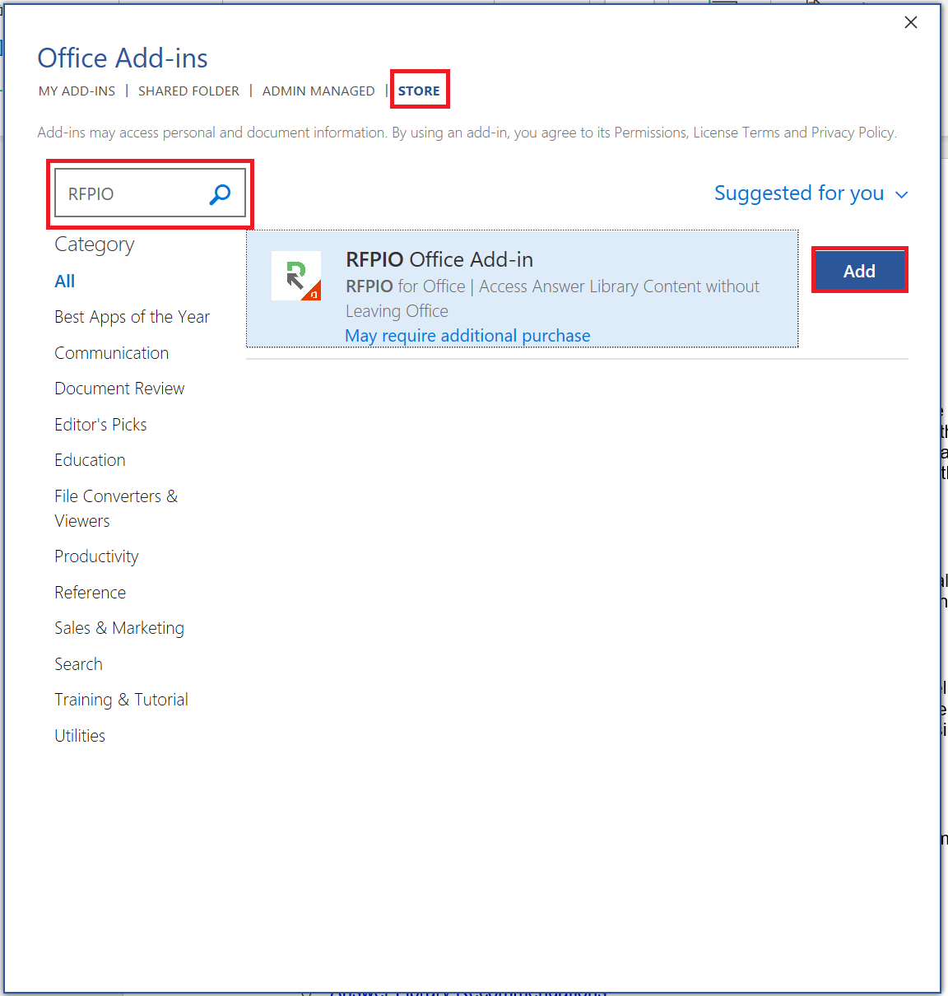The width and height of the screenshot is (948, 996).
Task: Select the Sales & Marketing category
Action: [x=119, y=628]
